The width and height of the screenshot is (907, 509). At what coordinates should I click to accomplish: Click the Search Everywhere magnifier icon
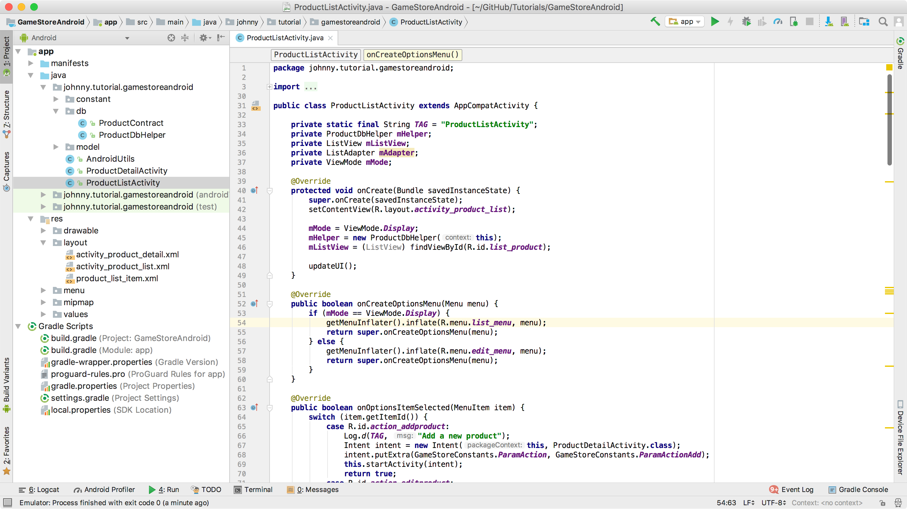883,22
